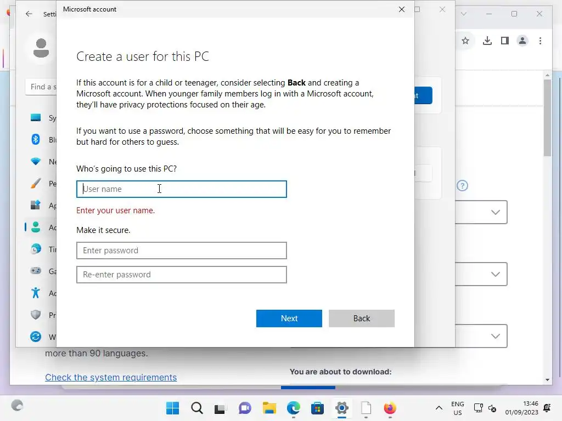Open blank document icon on taskbar
Image resolution: width=562 pixels, height=421 pixels.
[366, 408]
